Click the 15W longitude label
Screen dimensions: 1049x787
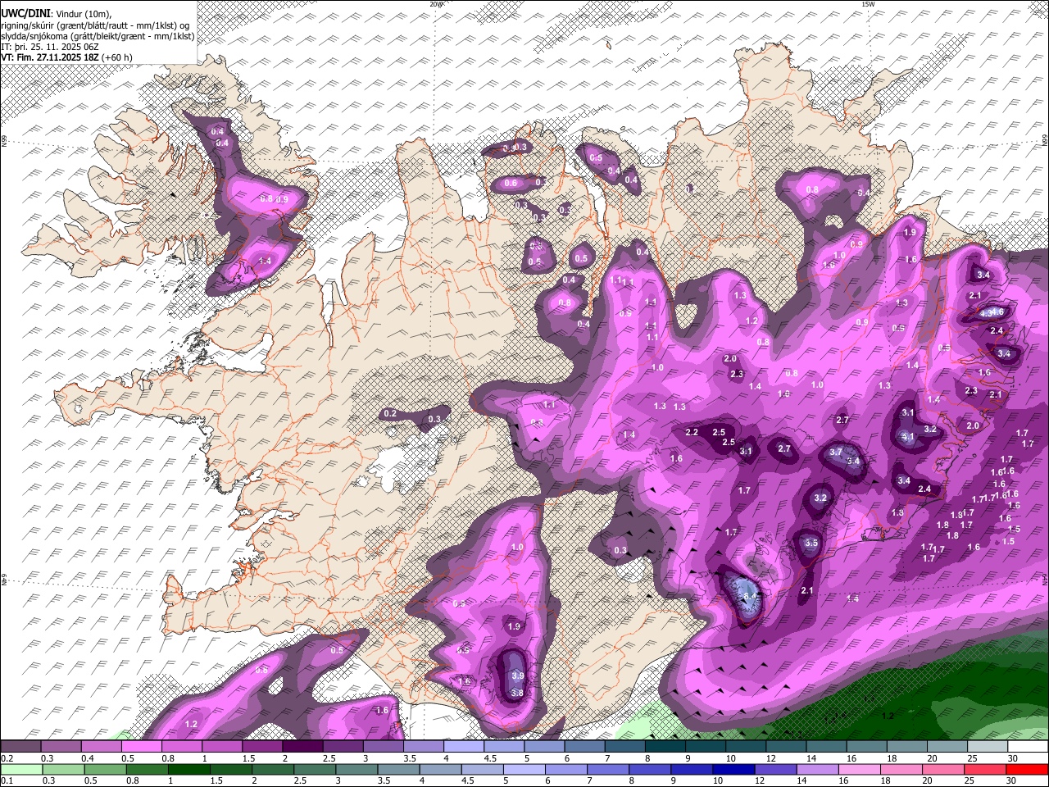tap(868, 4)
